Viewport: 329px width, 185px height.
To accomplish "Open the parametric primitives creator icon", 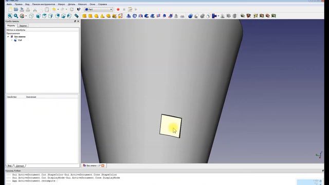I will point(114,16).
